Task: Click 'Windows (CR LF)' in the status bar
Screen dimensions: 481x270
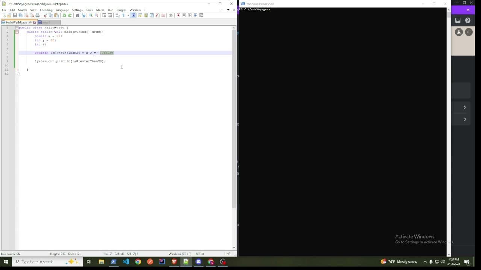Action: 180,254
